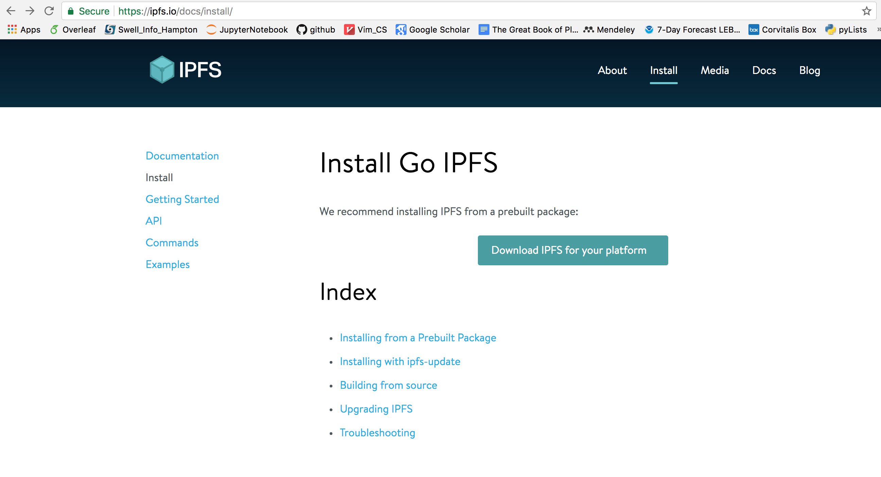Reload the page with the refresh icon
881x477 pixels.
point(49,11)
